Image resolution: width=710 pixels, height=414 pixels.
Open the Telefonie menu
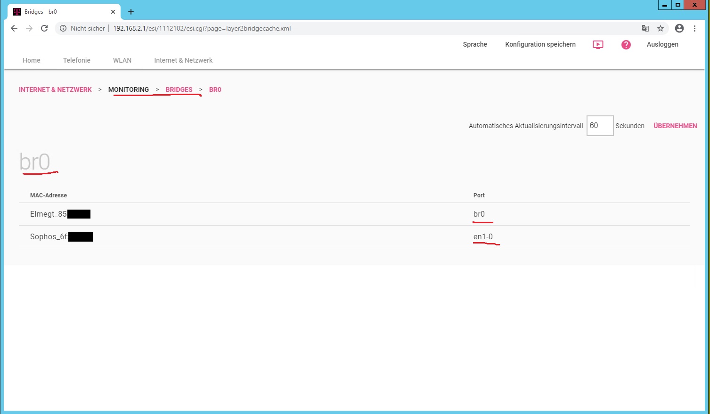click(77, 60)
